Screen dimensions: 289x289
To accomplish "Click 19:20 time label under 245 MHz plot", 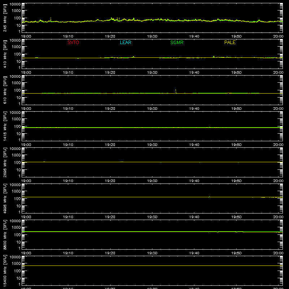I will coord(110,36).
